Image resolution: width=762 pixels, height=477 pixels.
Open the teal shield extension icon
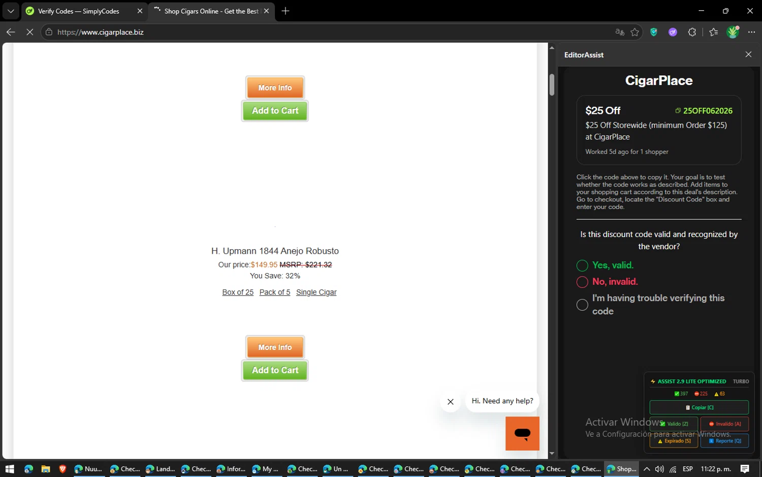(654, 32)
